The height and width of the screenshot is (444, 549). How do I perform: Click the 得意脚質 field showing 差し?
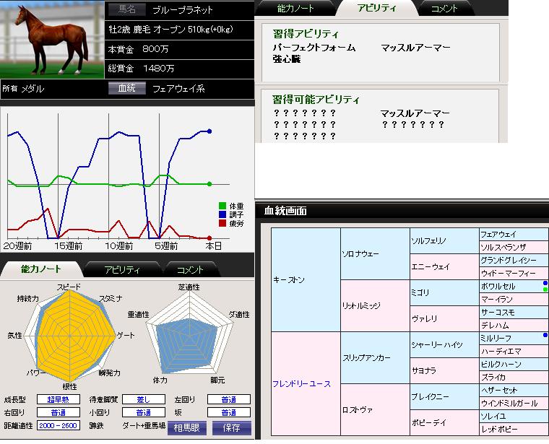coord(144,399)
